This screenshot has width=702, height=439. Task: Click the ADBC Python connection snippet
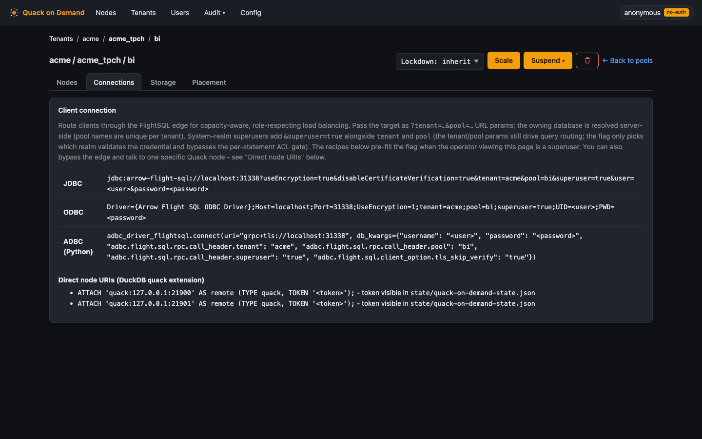(345, 246)
